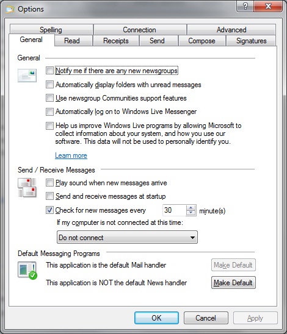Switch to the Signatures tab
Screen dimensions: 287x334
click(x=251, y=41)
